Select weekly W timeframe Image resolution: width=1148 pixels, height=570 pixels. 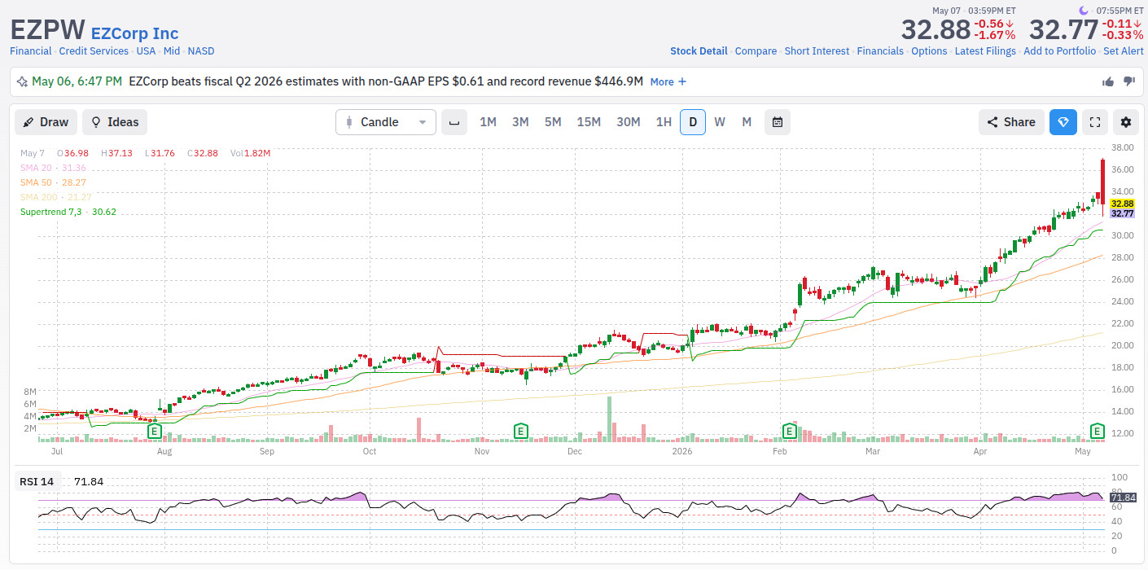tap(720, 122)
